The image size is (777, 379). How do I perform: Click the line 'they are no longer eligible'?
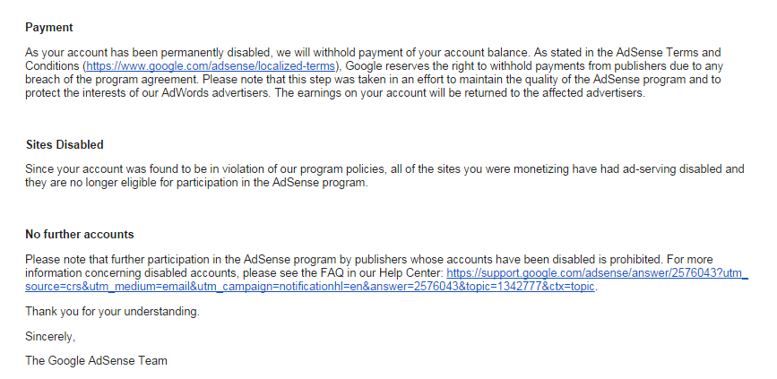coord(197,182)
